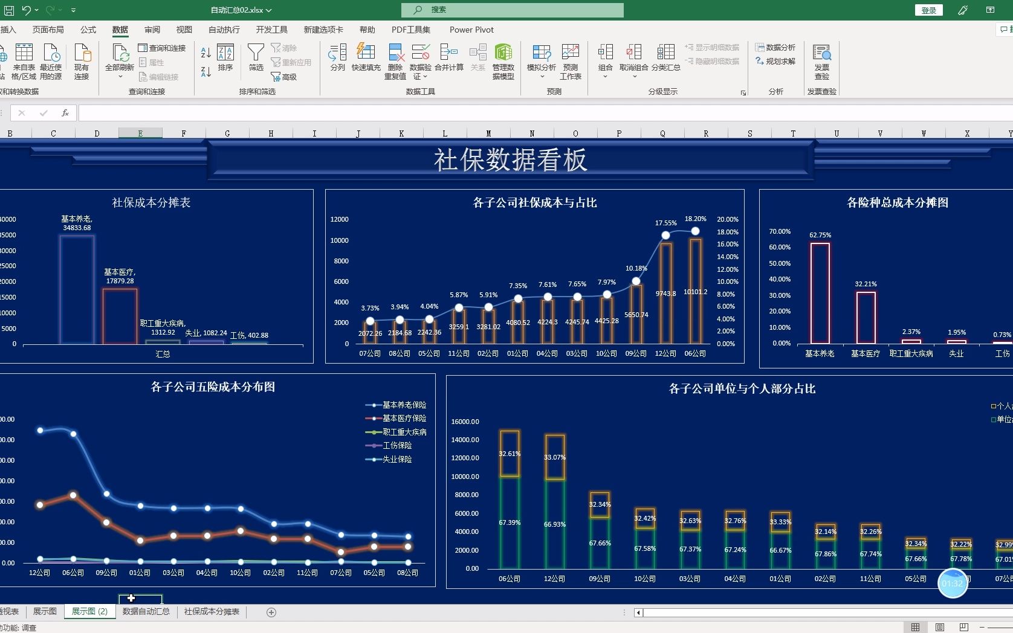Click the 取消组合 ungroup icon
Viewport: 1013px width, 633px height.
[x=634, y=53]
